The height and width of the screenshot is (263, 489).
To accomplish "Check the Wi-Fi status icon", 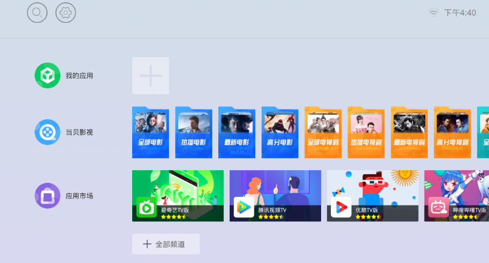I will tap(433, 13).
